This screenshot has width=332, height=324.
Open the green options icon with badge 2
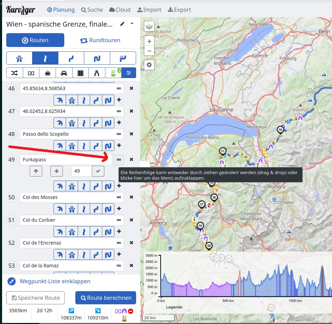113,73
